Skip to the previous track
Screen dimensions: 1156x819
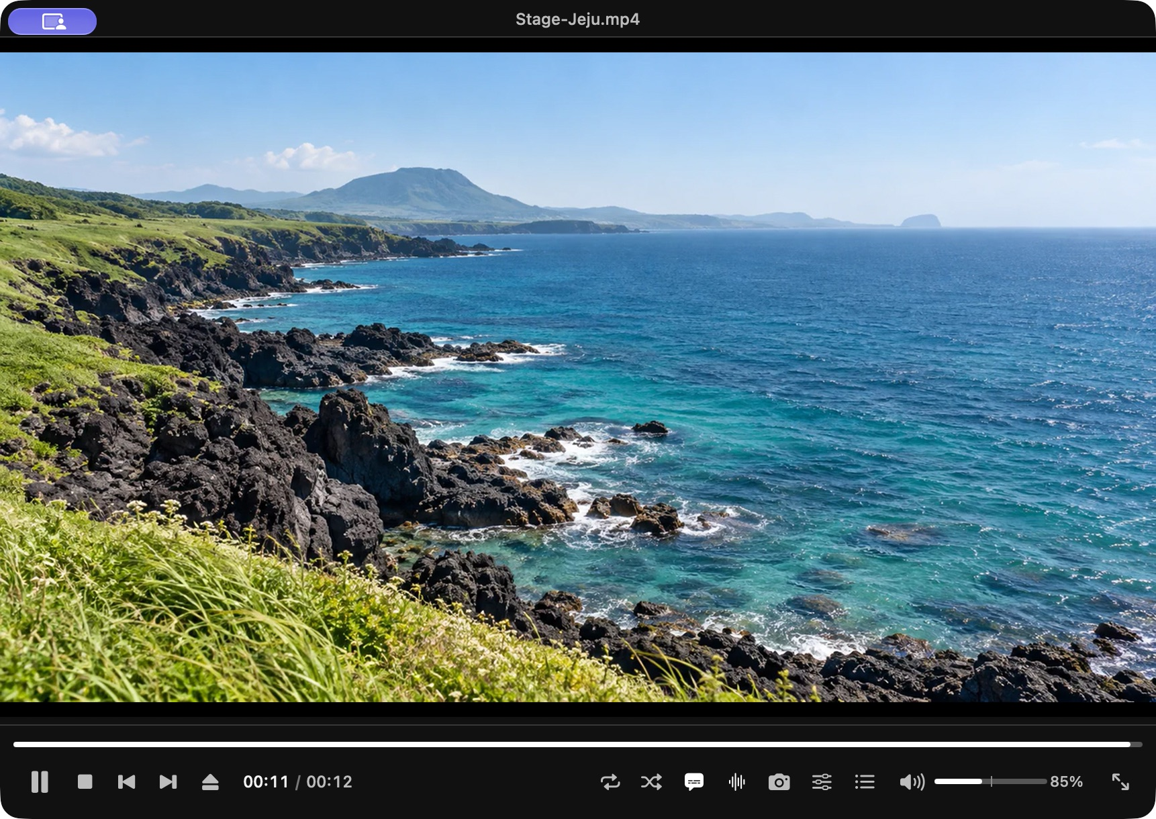(126, 782)
